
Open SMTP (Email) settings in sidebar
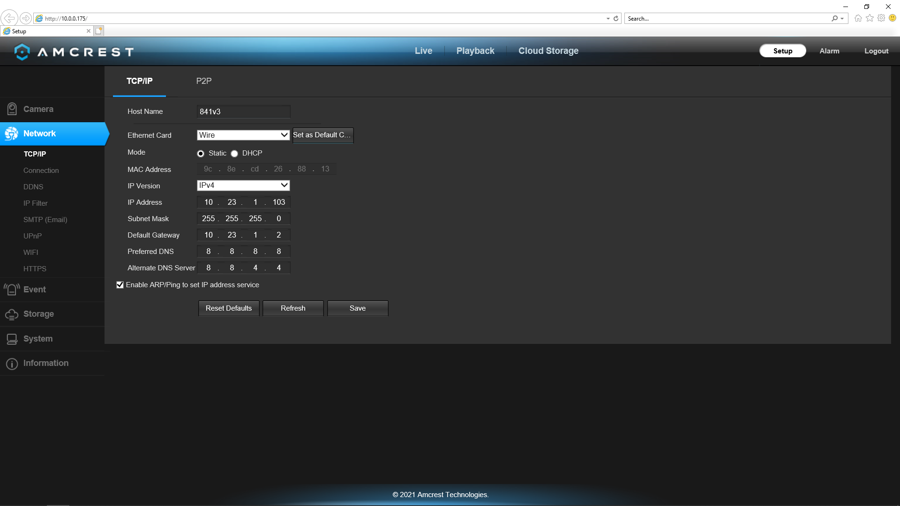(45, 220)
